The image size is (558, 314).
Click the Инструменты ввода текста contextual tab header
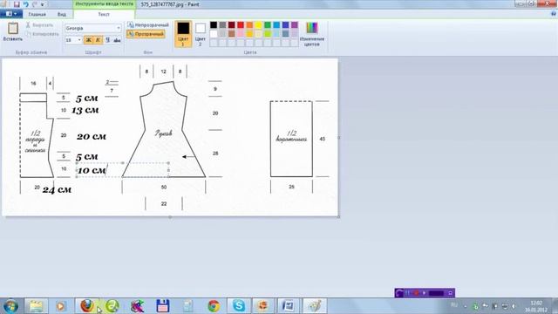105,3
